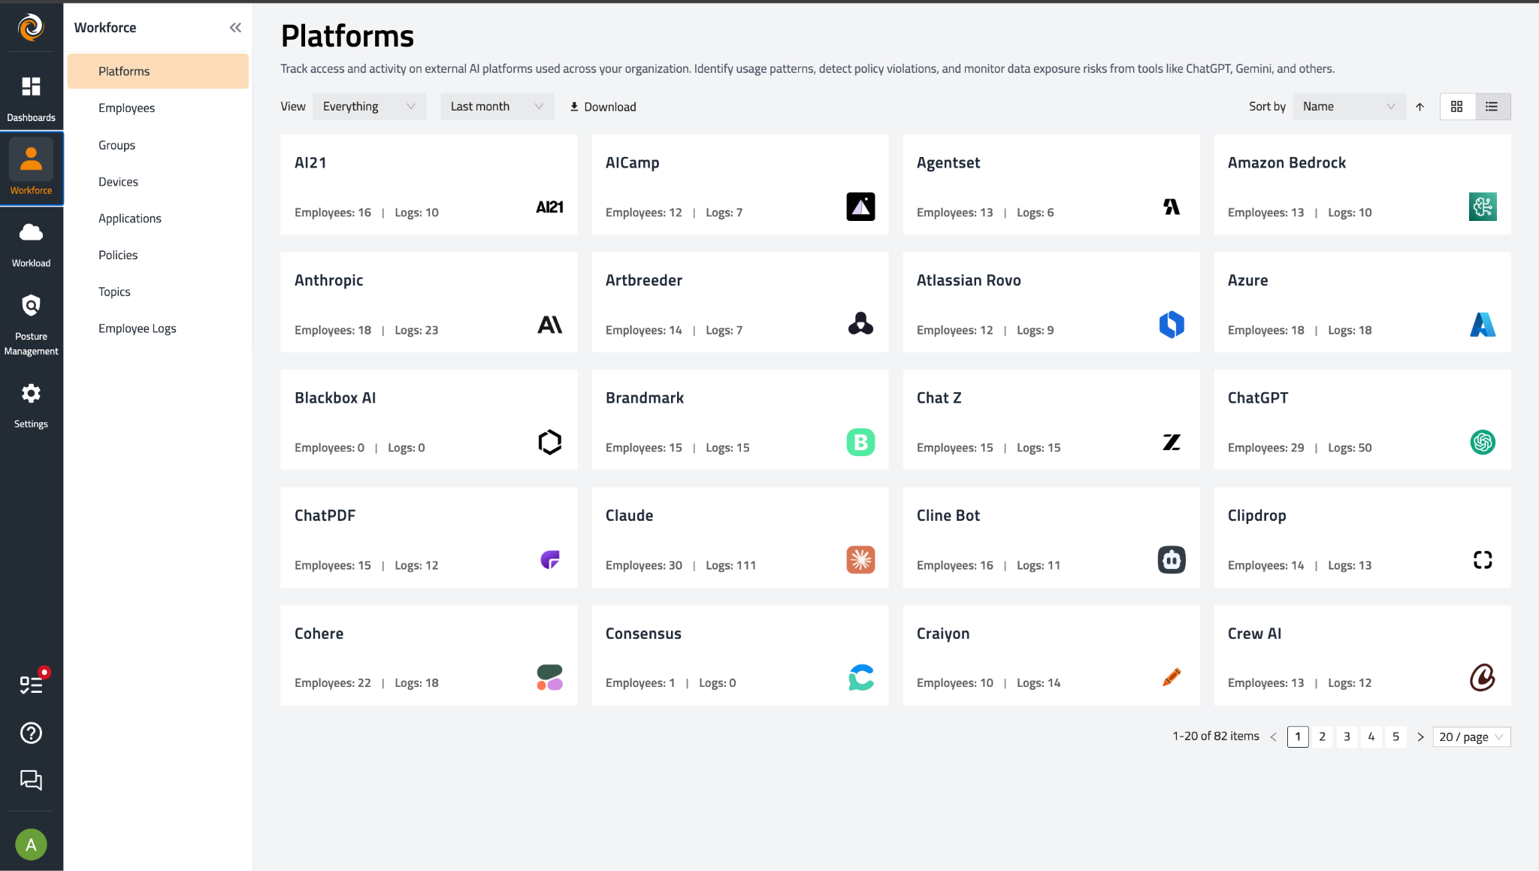Image resolution: width=1539 pixels, height=871 pixels.
Task: Open the 20 / page size dropdown
Action: (1471, 737)
